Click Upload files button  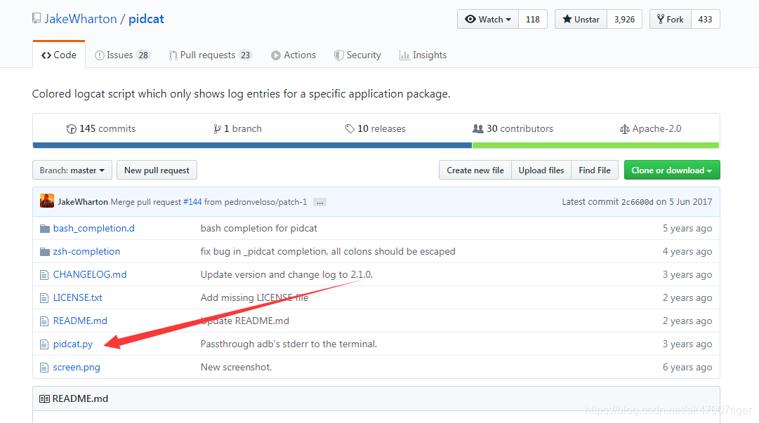pos(541,170)
